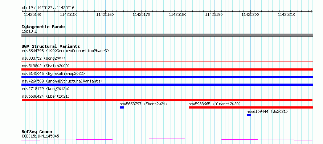Select the RefSeq Genes track title
The width and height of the screenshot is (323, 144).
(37, 132)
